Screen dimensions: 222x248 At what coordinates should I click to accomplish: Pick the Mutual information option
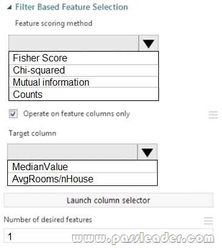point(84,82)
